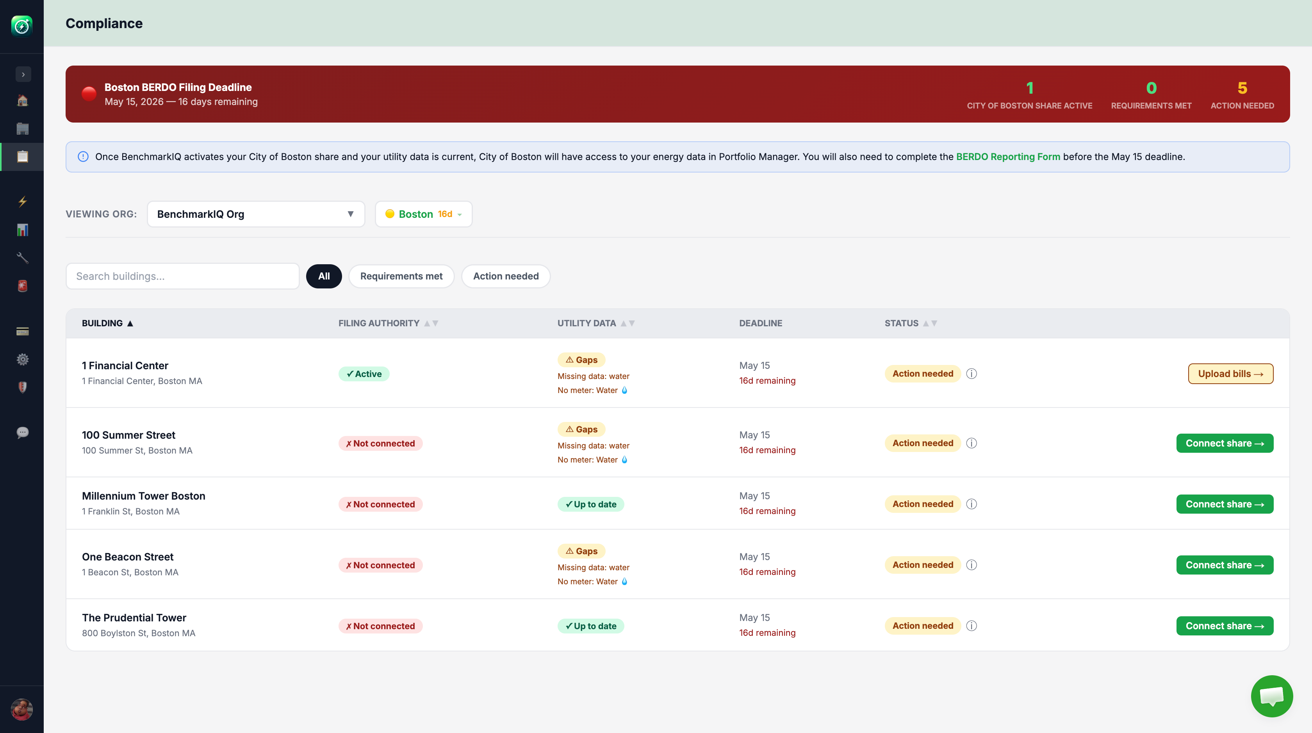Click Connect share for The Prudential Tower
1312x733 pixels.
pyautogui.click(x=1225, y=626)
